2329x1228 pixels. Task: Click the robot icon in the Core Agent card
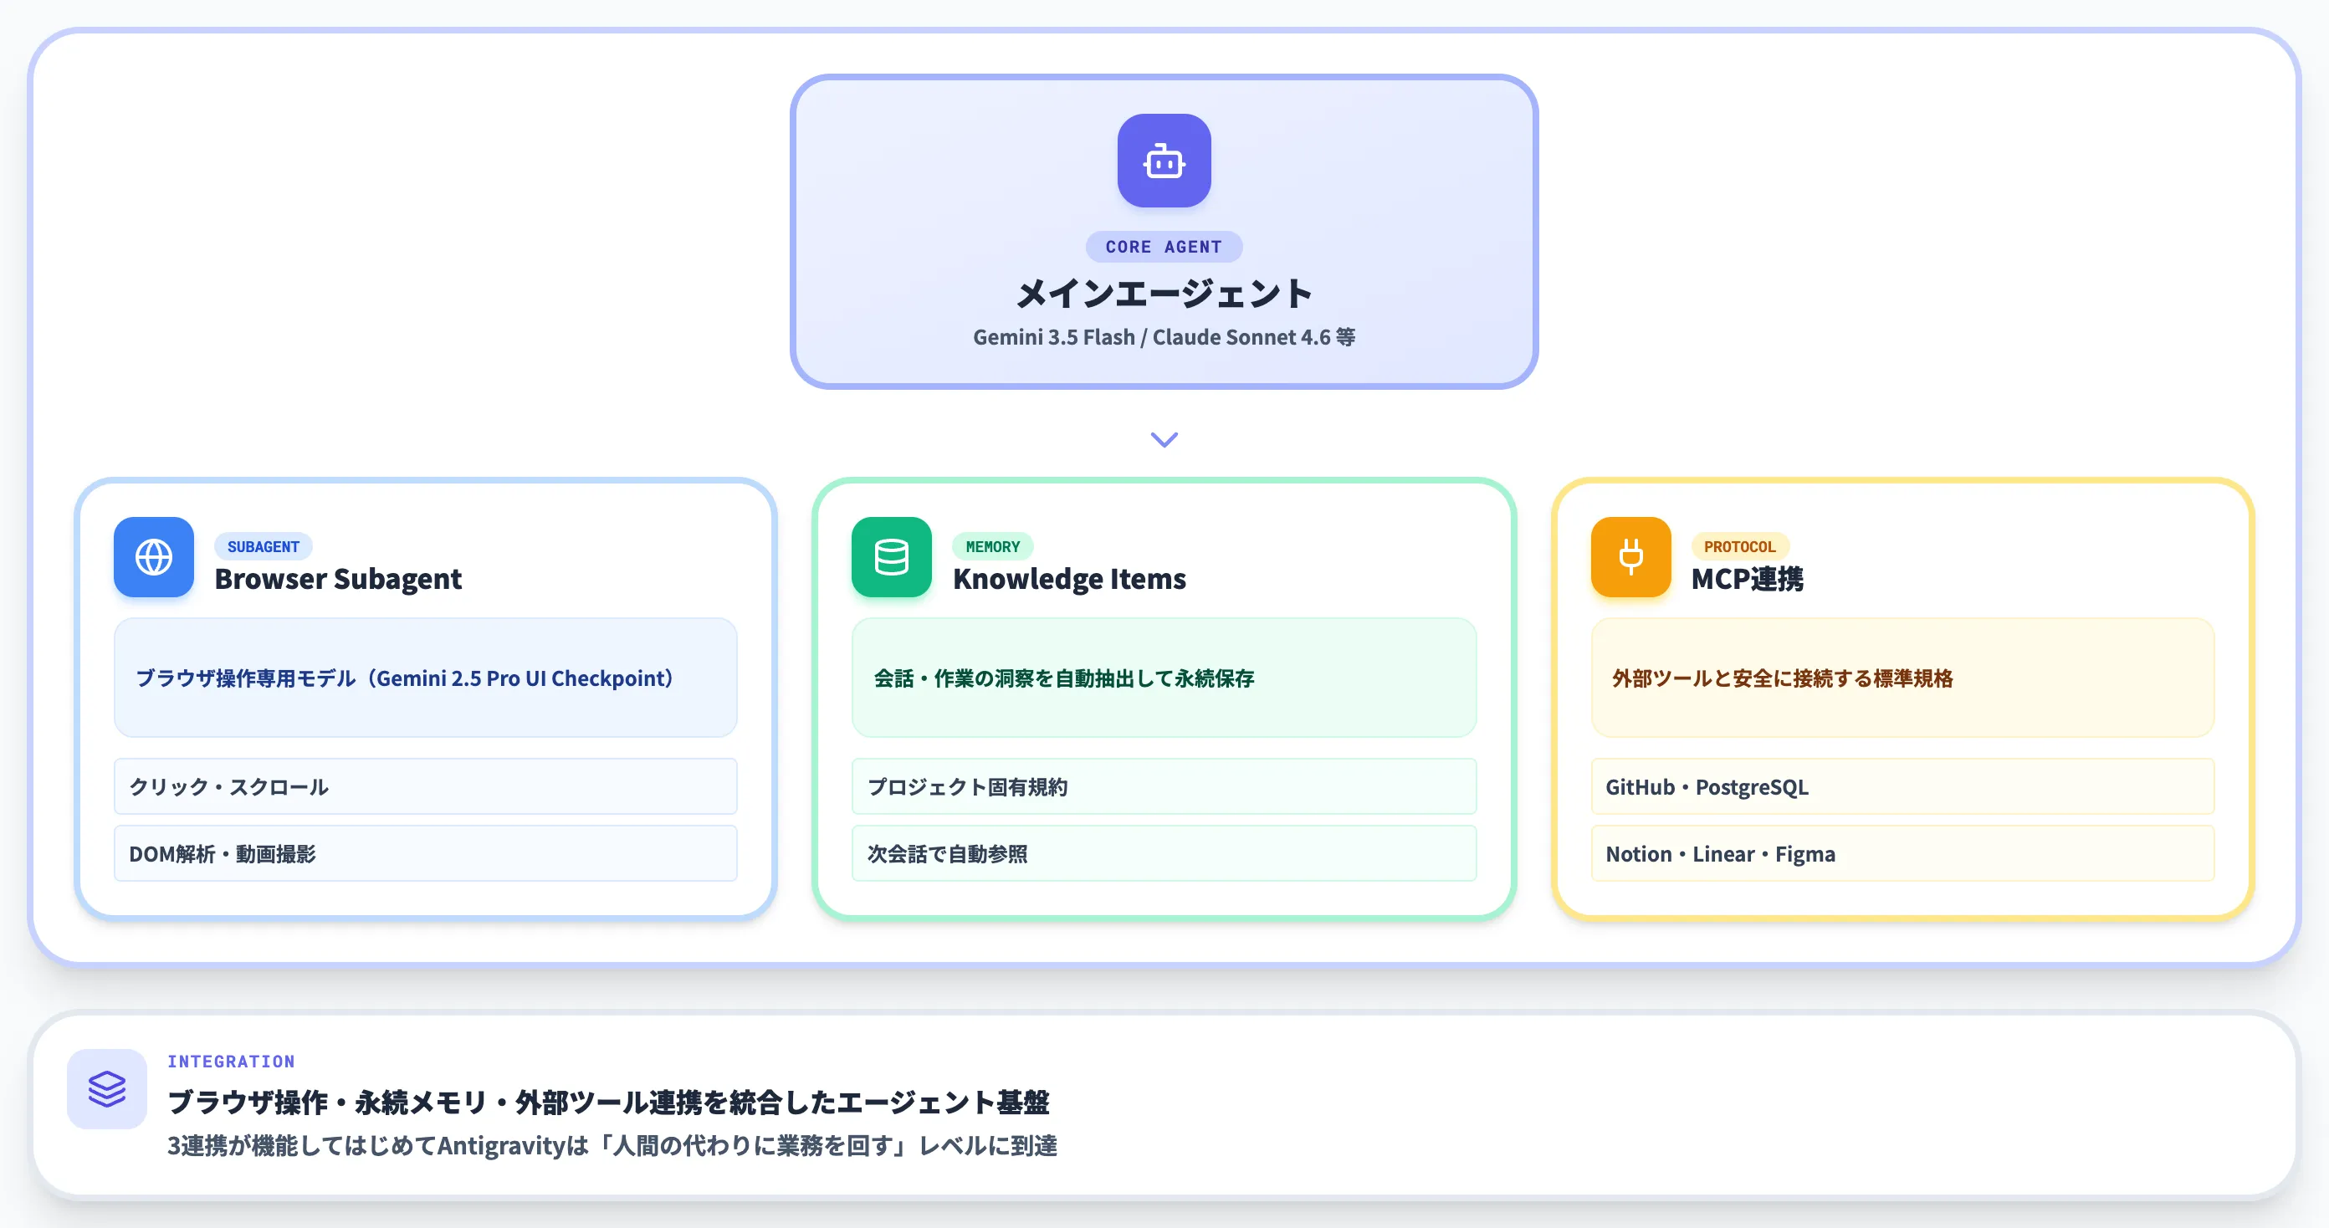(x=1164, y=161)
